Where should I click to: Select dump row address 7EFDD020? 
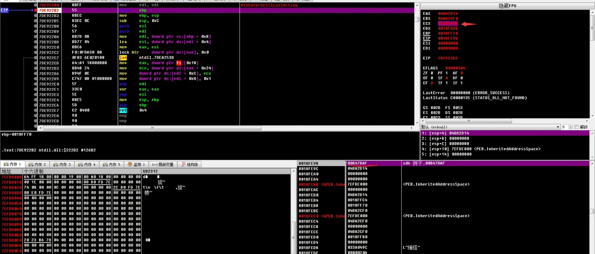click(x=12, y=187)
